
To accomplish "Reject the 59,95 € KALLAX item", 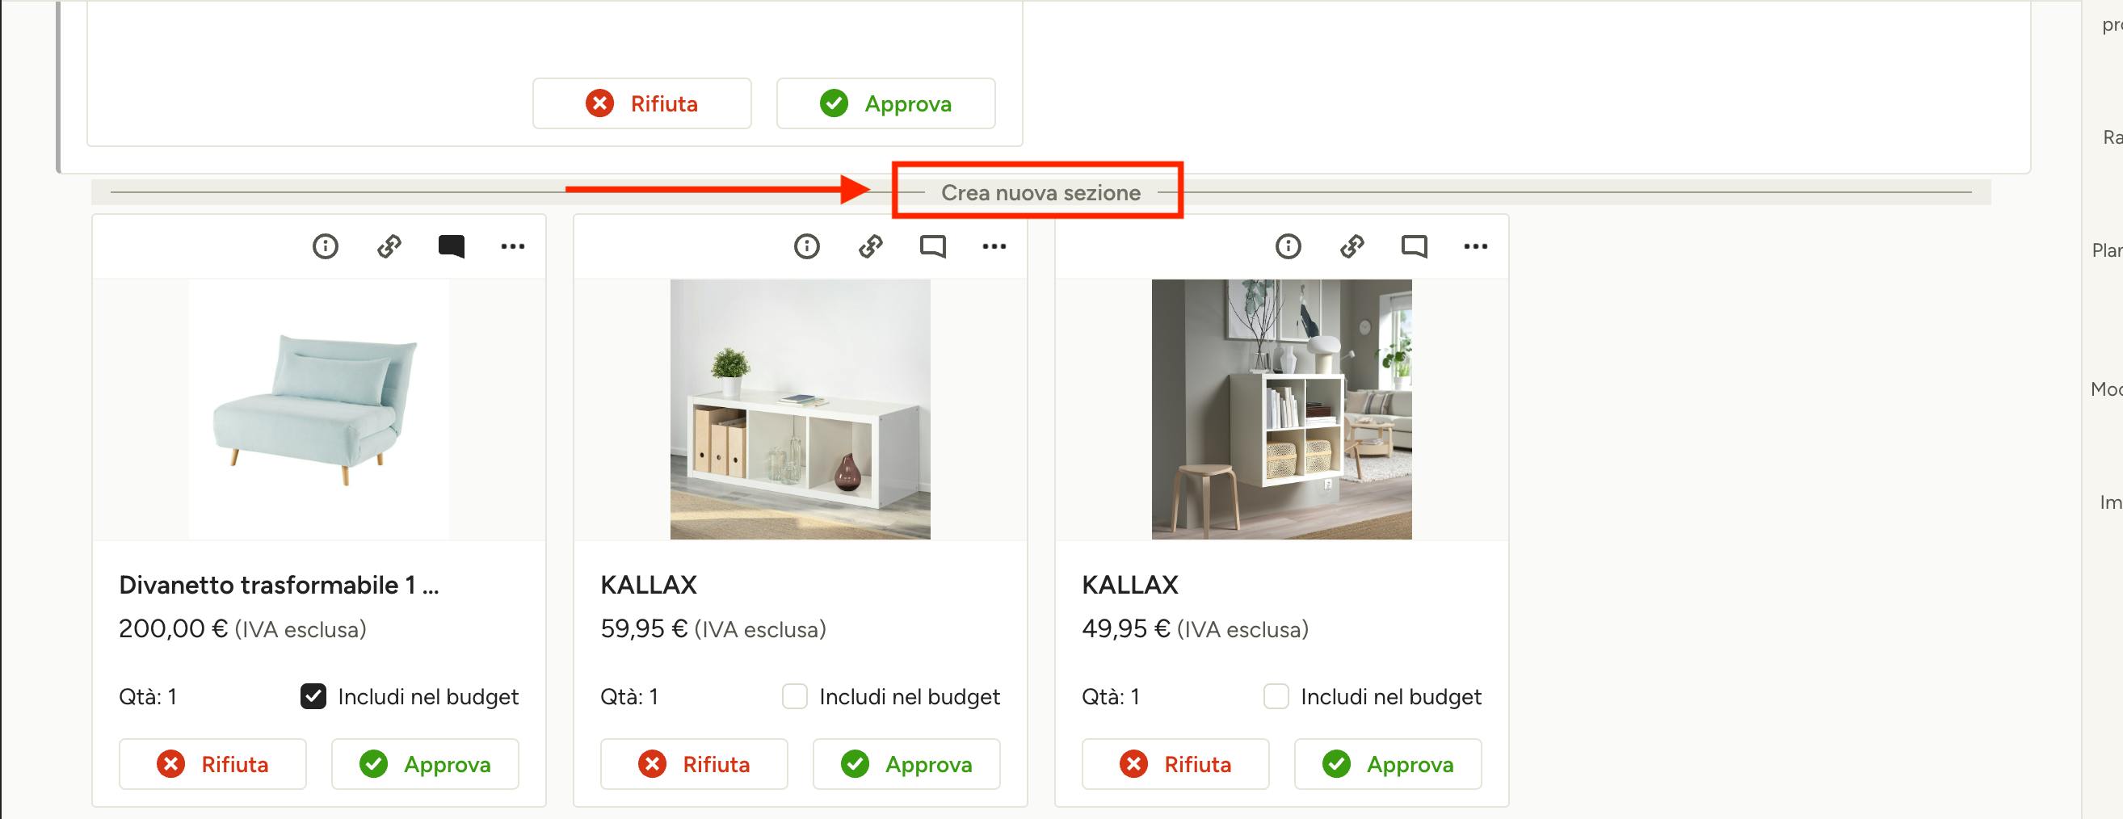I will coord(694,765).
